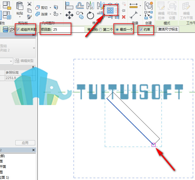Screen dimensions: 195x180
Task: Click the Match Type Properties paintbrush icon
Action: click(29, 17)
